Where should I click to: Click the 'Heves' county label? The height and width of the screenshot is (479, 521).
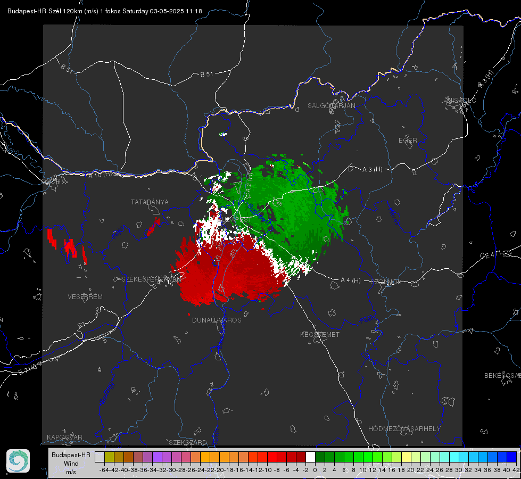click(393, 217)
